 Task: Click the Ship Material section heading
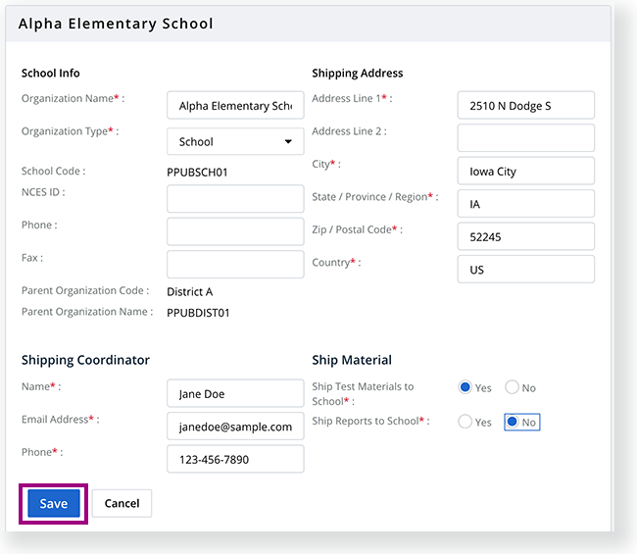(x=352, y=360)
